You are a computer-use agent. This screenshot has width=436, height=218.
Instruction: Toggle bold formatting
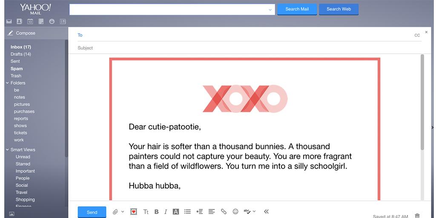tap(156, 212)
